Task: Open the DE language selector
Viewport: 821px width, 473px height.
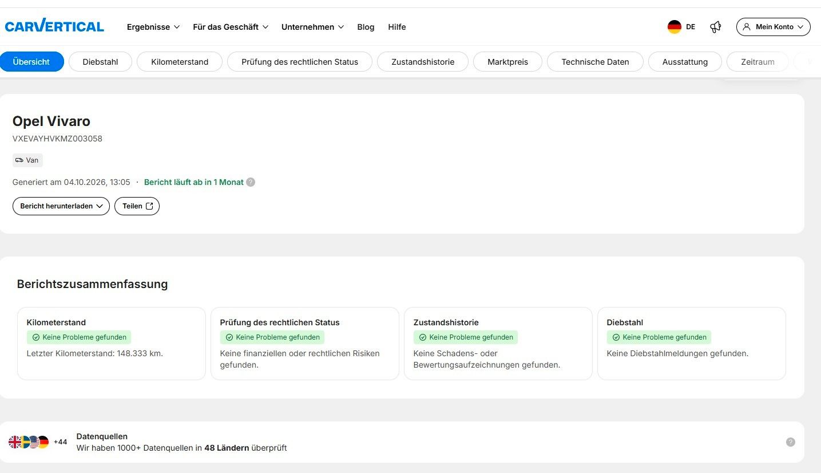Action: pyautogui.click(x=681, y=27)
